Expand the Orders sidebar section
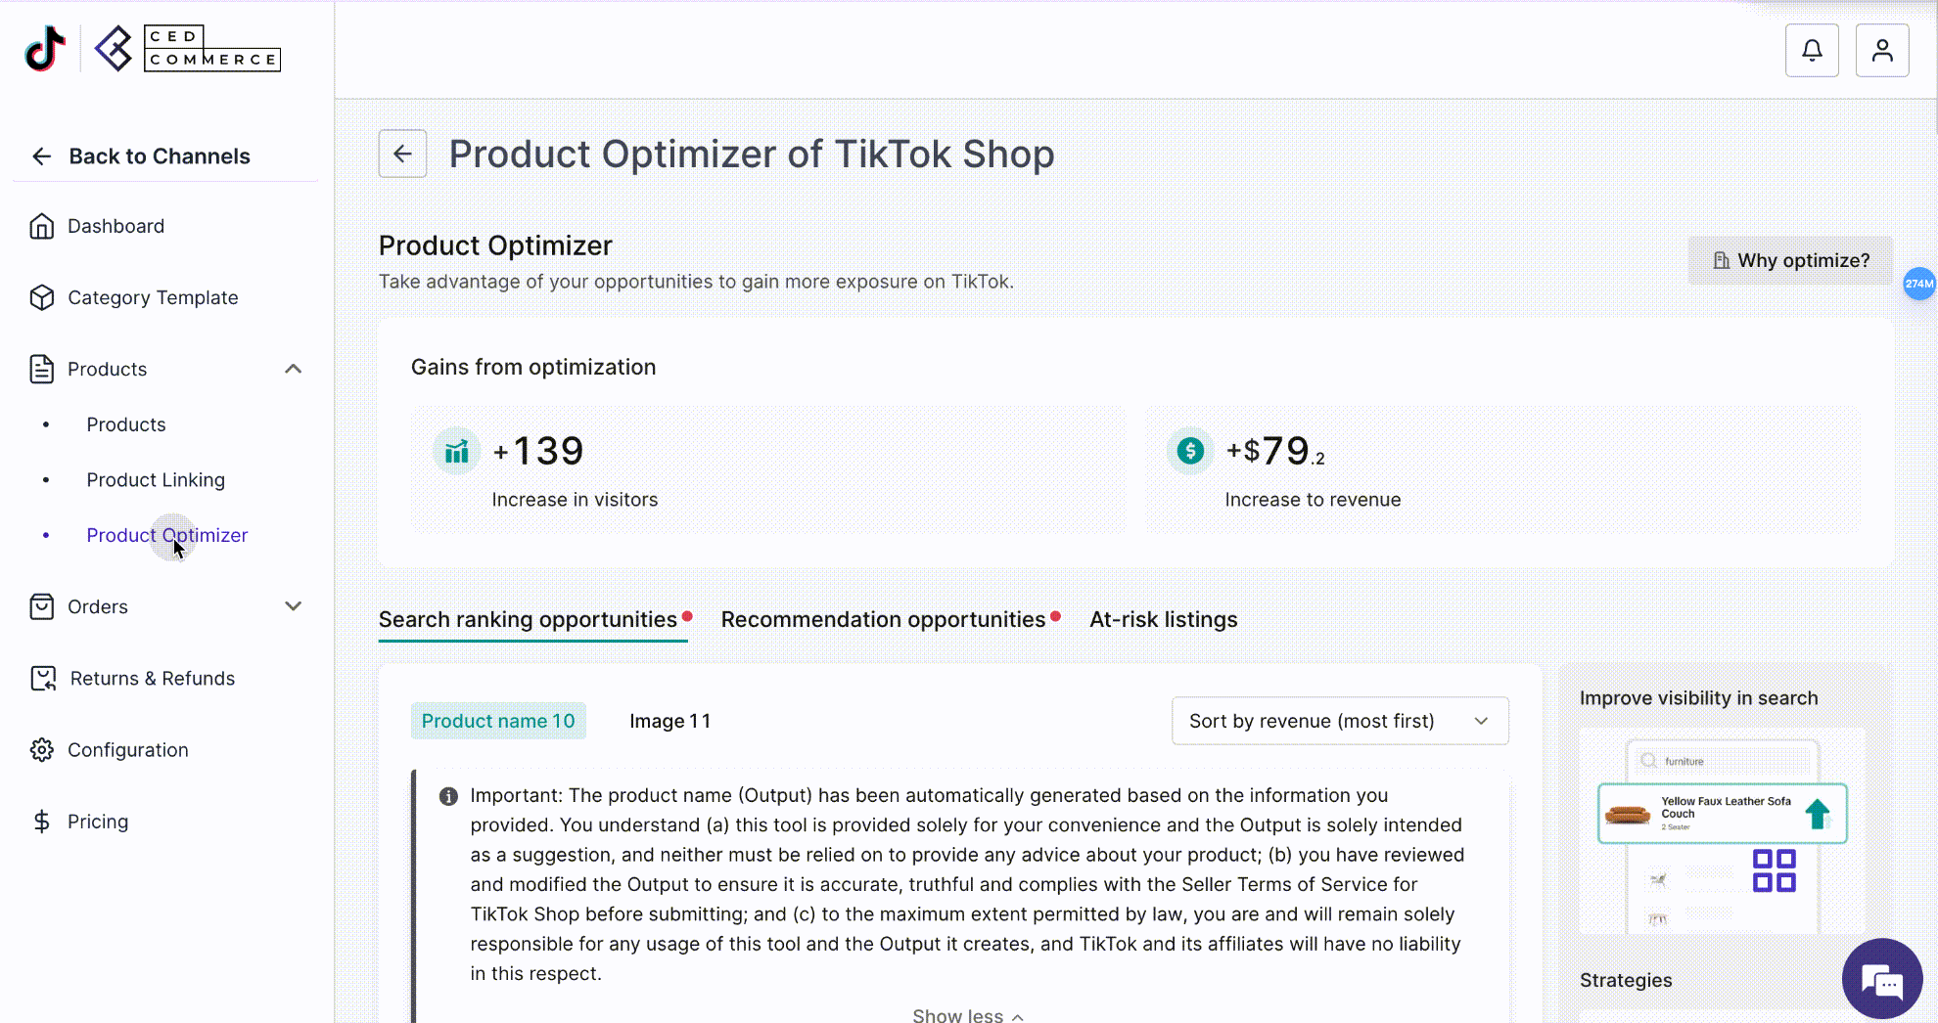The image size is (1938, 1023). click(293, 606)
